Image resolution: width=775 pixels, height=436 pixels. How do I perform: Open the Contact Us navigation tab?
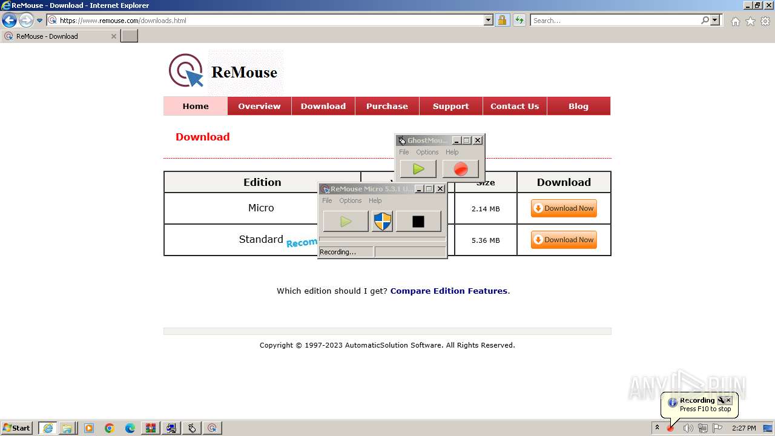[515, 106]
